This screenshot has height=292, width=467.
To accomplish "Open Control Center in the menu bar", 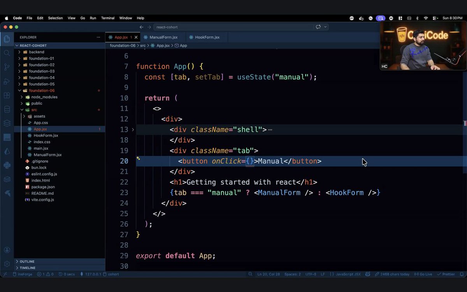I will [435, 18].
